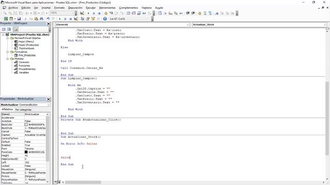Screen dimensions: 330x185
Task: Open the Immediate window icon
Action: pyautogui.click(x=134, y=13)
